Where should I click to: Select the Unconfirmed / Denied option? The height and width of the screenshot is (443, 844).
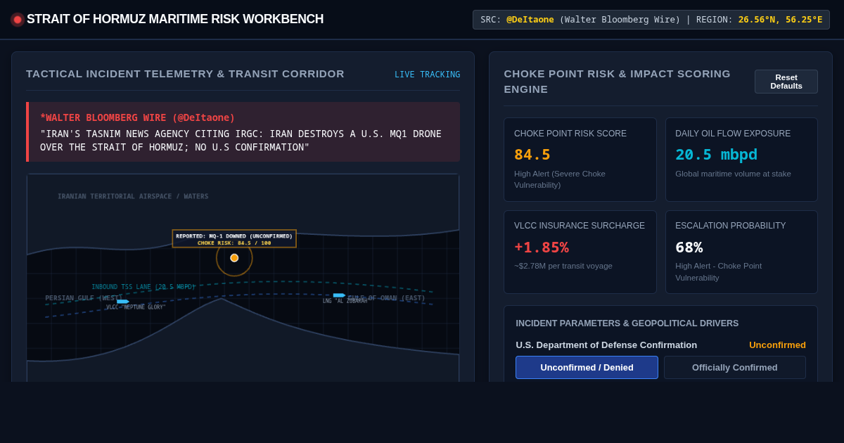click(x=587, y=367)
